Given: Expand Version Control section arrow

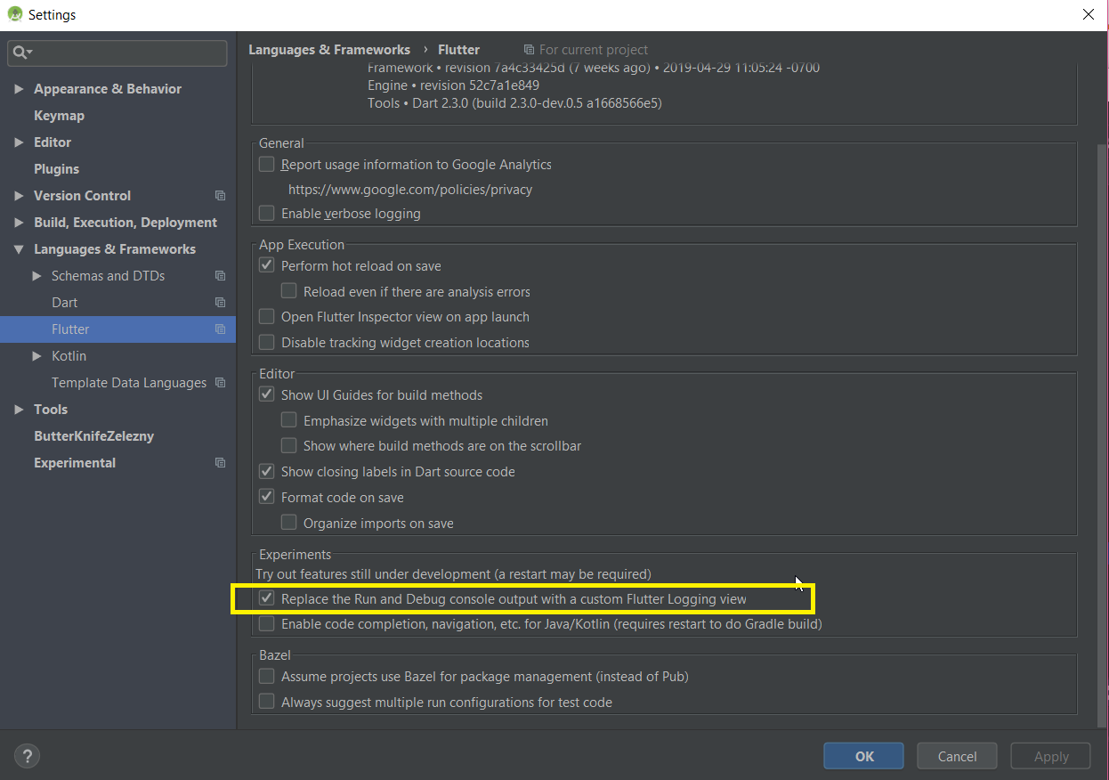Looking at the screenshot, I should (19, 196).
